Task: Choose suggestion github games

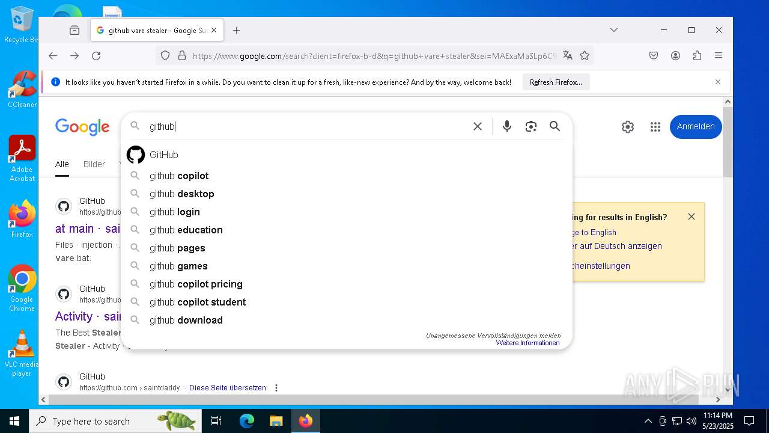Action: point(347,266)
